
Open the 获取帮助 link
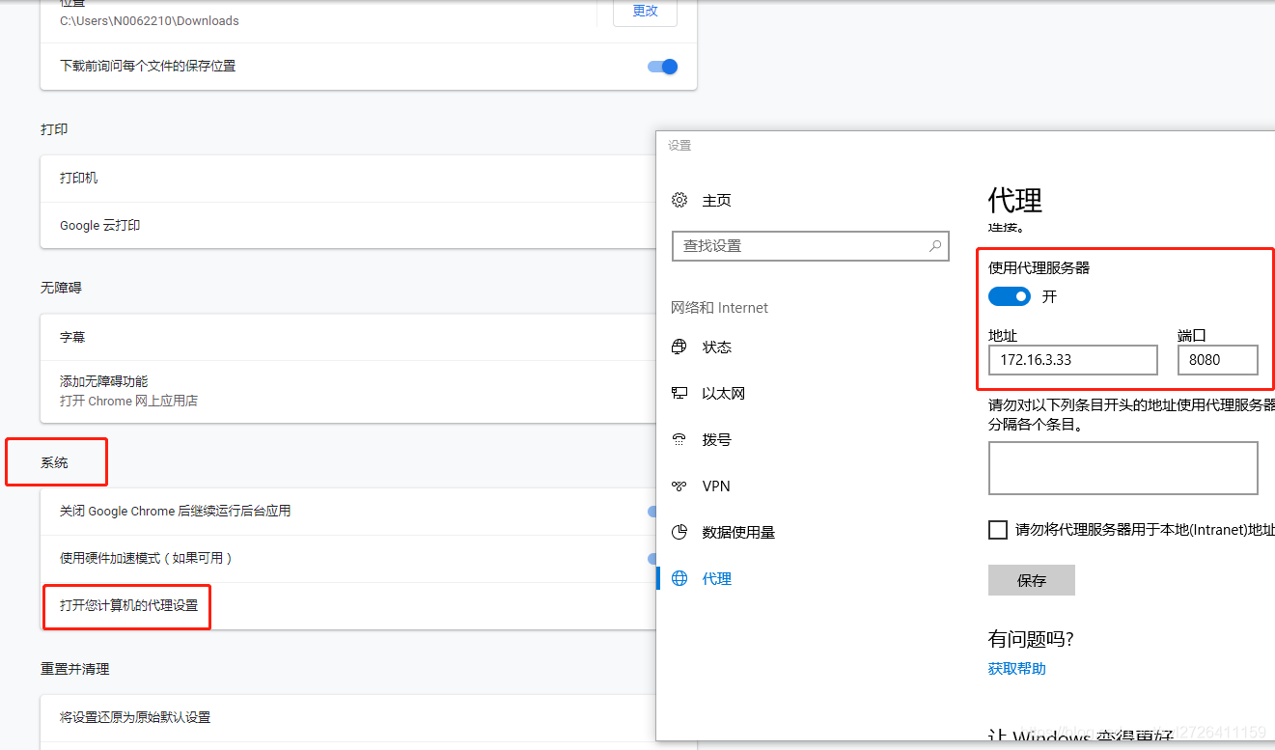pyautogui.click(x=1017, y=668)
